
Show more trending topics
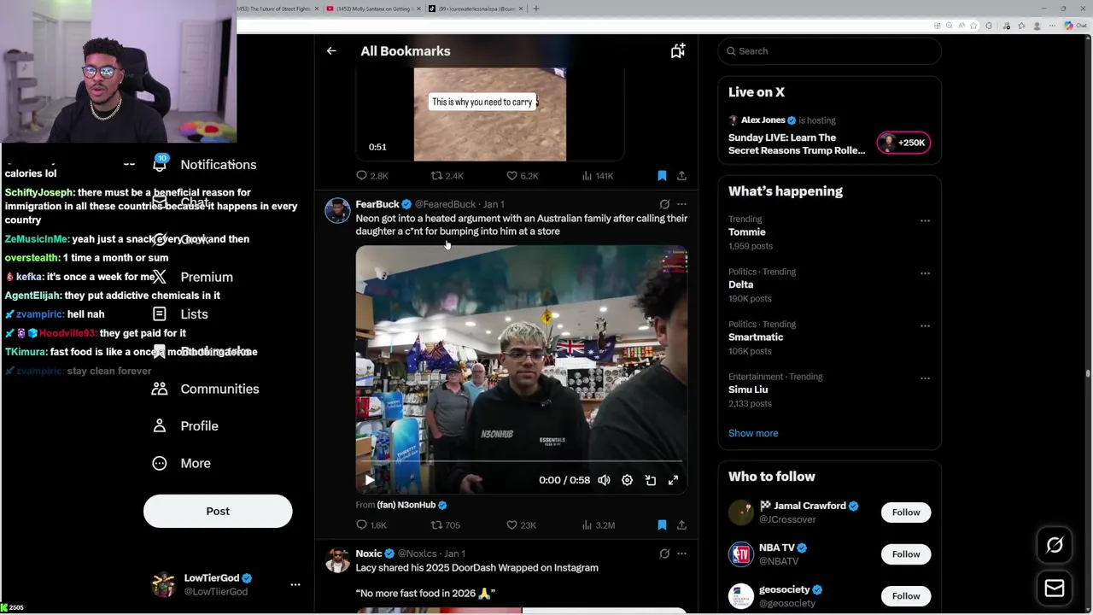click(x=753, y=433)
